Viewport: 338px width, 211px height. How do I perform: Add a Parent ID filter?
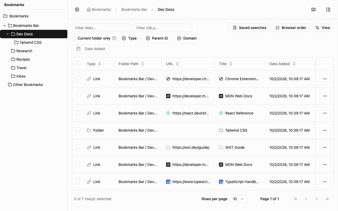tap(157, 38)
